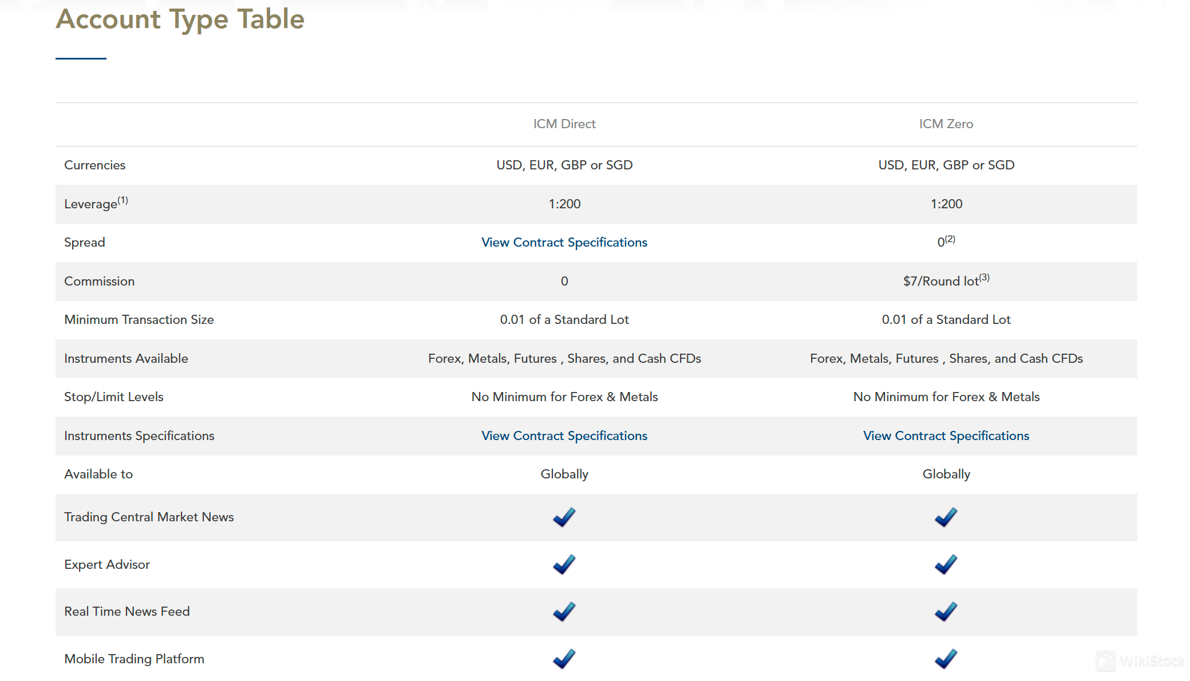Click ICM Direct leverage value 1:200
Screen dimensions: 1190x681
pos(564,204)
